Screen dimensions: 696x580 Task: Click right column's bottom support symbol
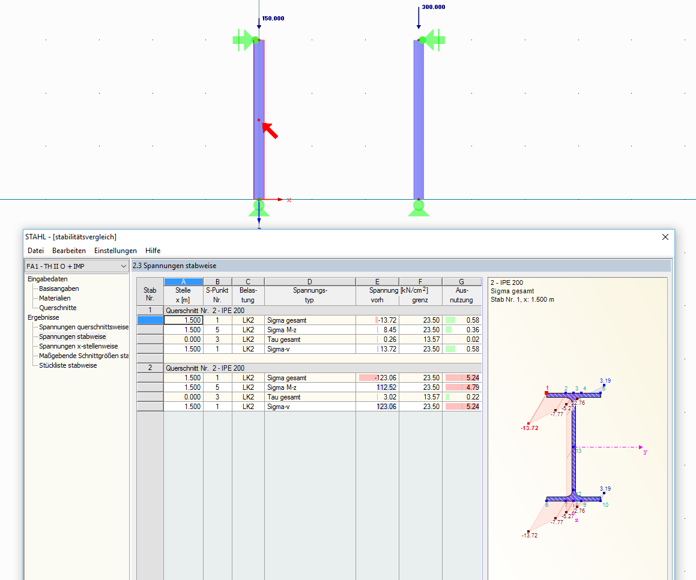coord(419,208)
